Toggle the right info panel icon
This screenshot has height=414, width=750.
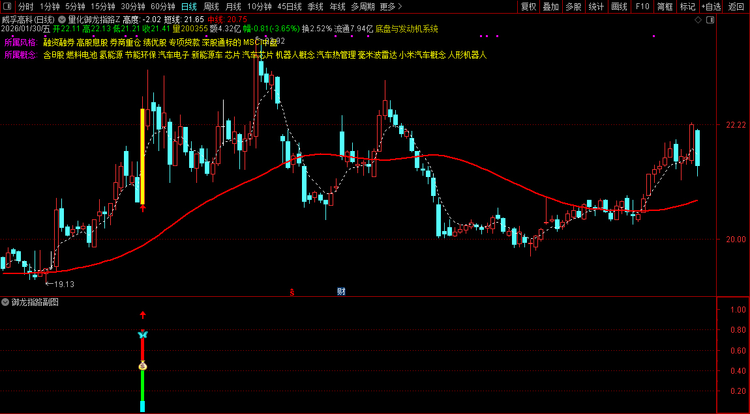[710, 20]
